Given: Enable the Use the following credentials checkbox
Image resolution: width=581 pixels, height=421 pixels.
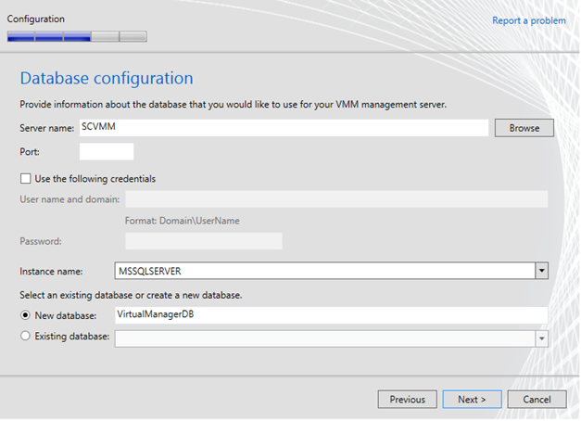Looking at the screenshot, I should (x=26, y=179).
